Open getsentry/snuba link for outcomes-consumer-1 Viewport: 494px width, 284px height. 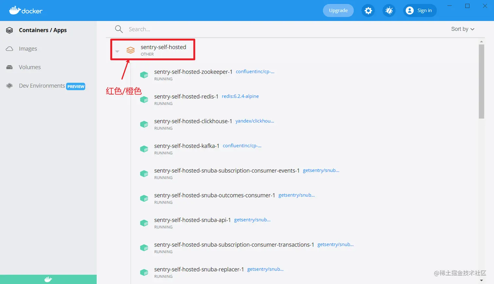click(297, 195)
